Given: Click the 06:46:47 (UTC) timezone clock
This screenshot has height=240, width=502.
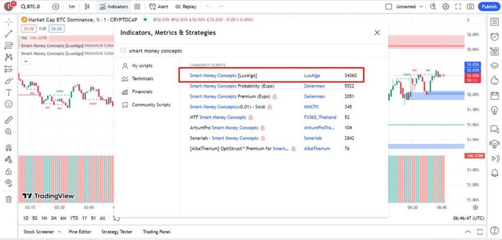Looking at the screenshot, I should 469,218.
